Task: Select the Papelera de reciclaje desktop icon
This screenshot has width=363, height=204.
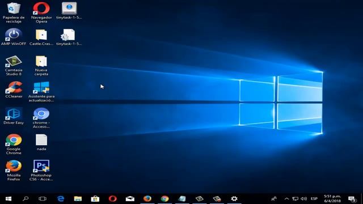Action: (14, 12)
